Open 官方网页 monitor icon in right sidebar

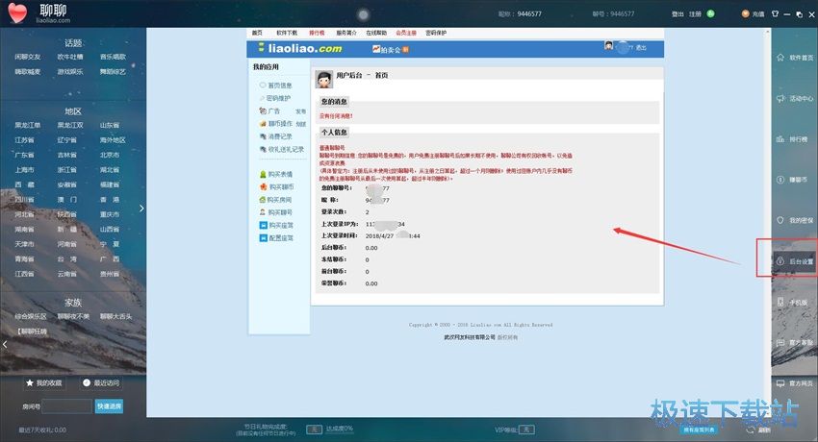click(780, 383)
